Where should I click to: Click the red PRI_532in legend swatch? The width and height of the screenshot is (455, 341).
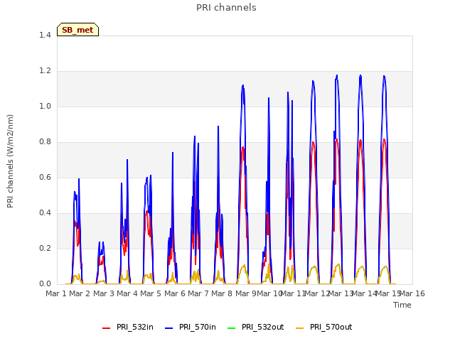click(106, 328)
